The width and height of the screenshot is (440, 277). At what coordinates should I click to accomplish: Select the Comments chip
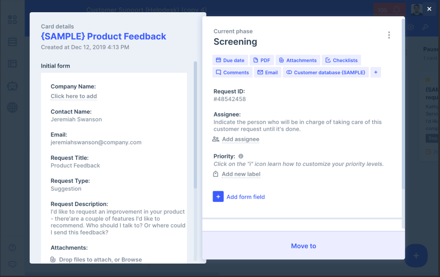(232, 73)
